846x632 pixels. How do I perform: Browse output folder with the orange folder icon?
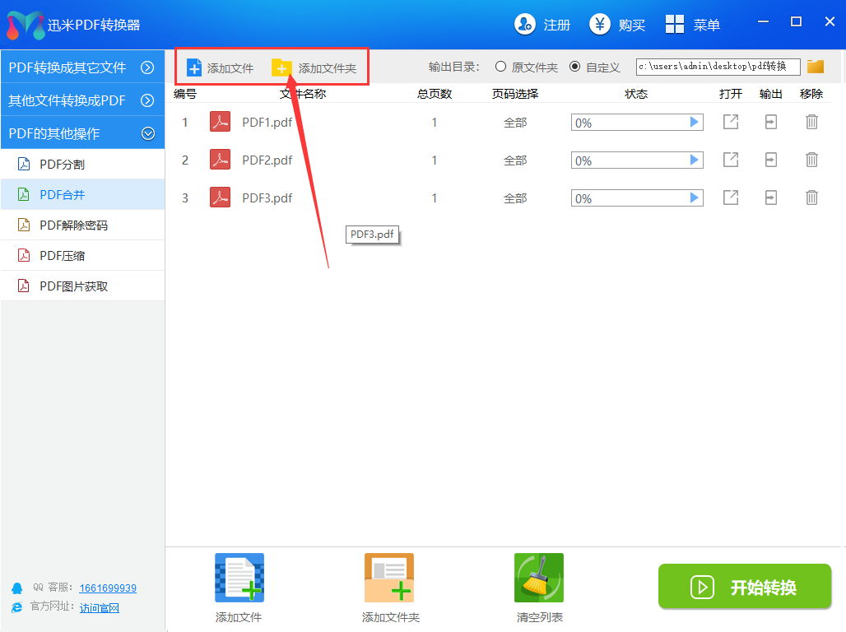(x=816, y=67)
